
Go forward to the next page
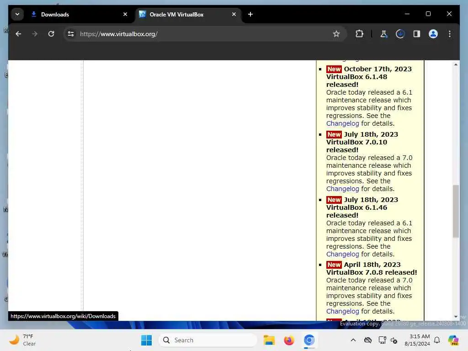(x=35, y=34)
